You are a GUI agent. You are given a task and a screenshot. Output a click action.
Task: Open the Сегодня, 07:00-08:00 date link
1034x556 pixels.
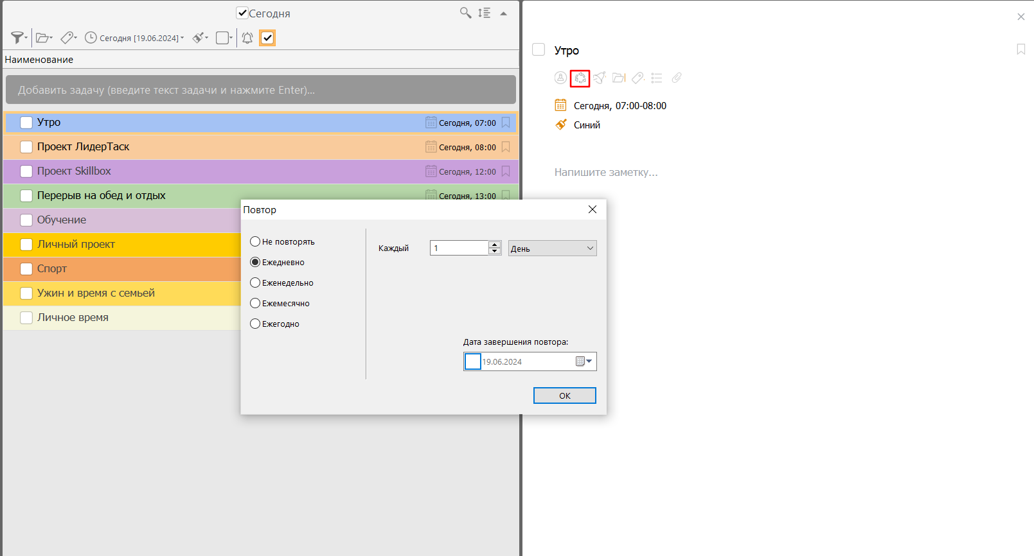[620, 106]
